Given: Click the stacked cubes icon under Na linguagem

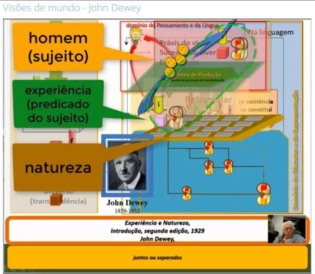Looking at the screenshot, I should coord(238,48).
